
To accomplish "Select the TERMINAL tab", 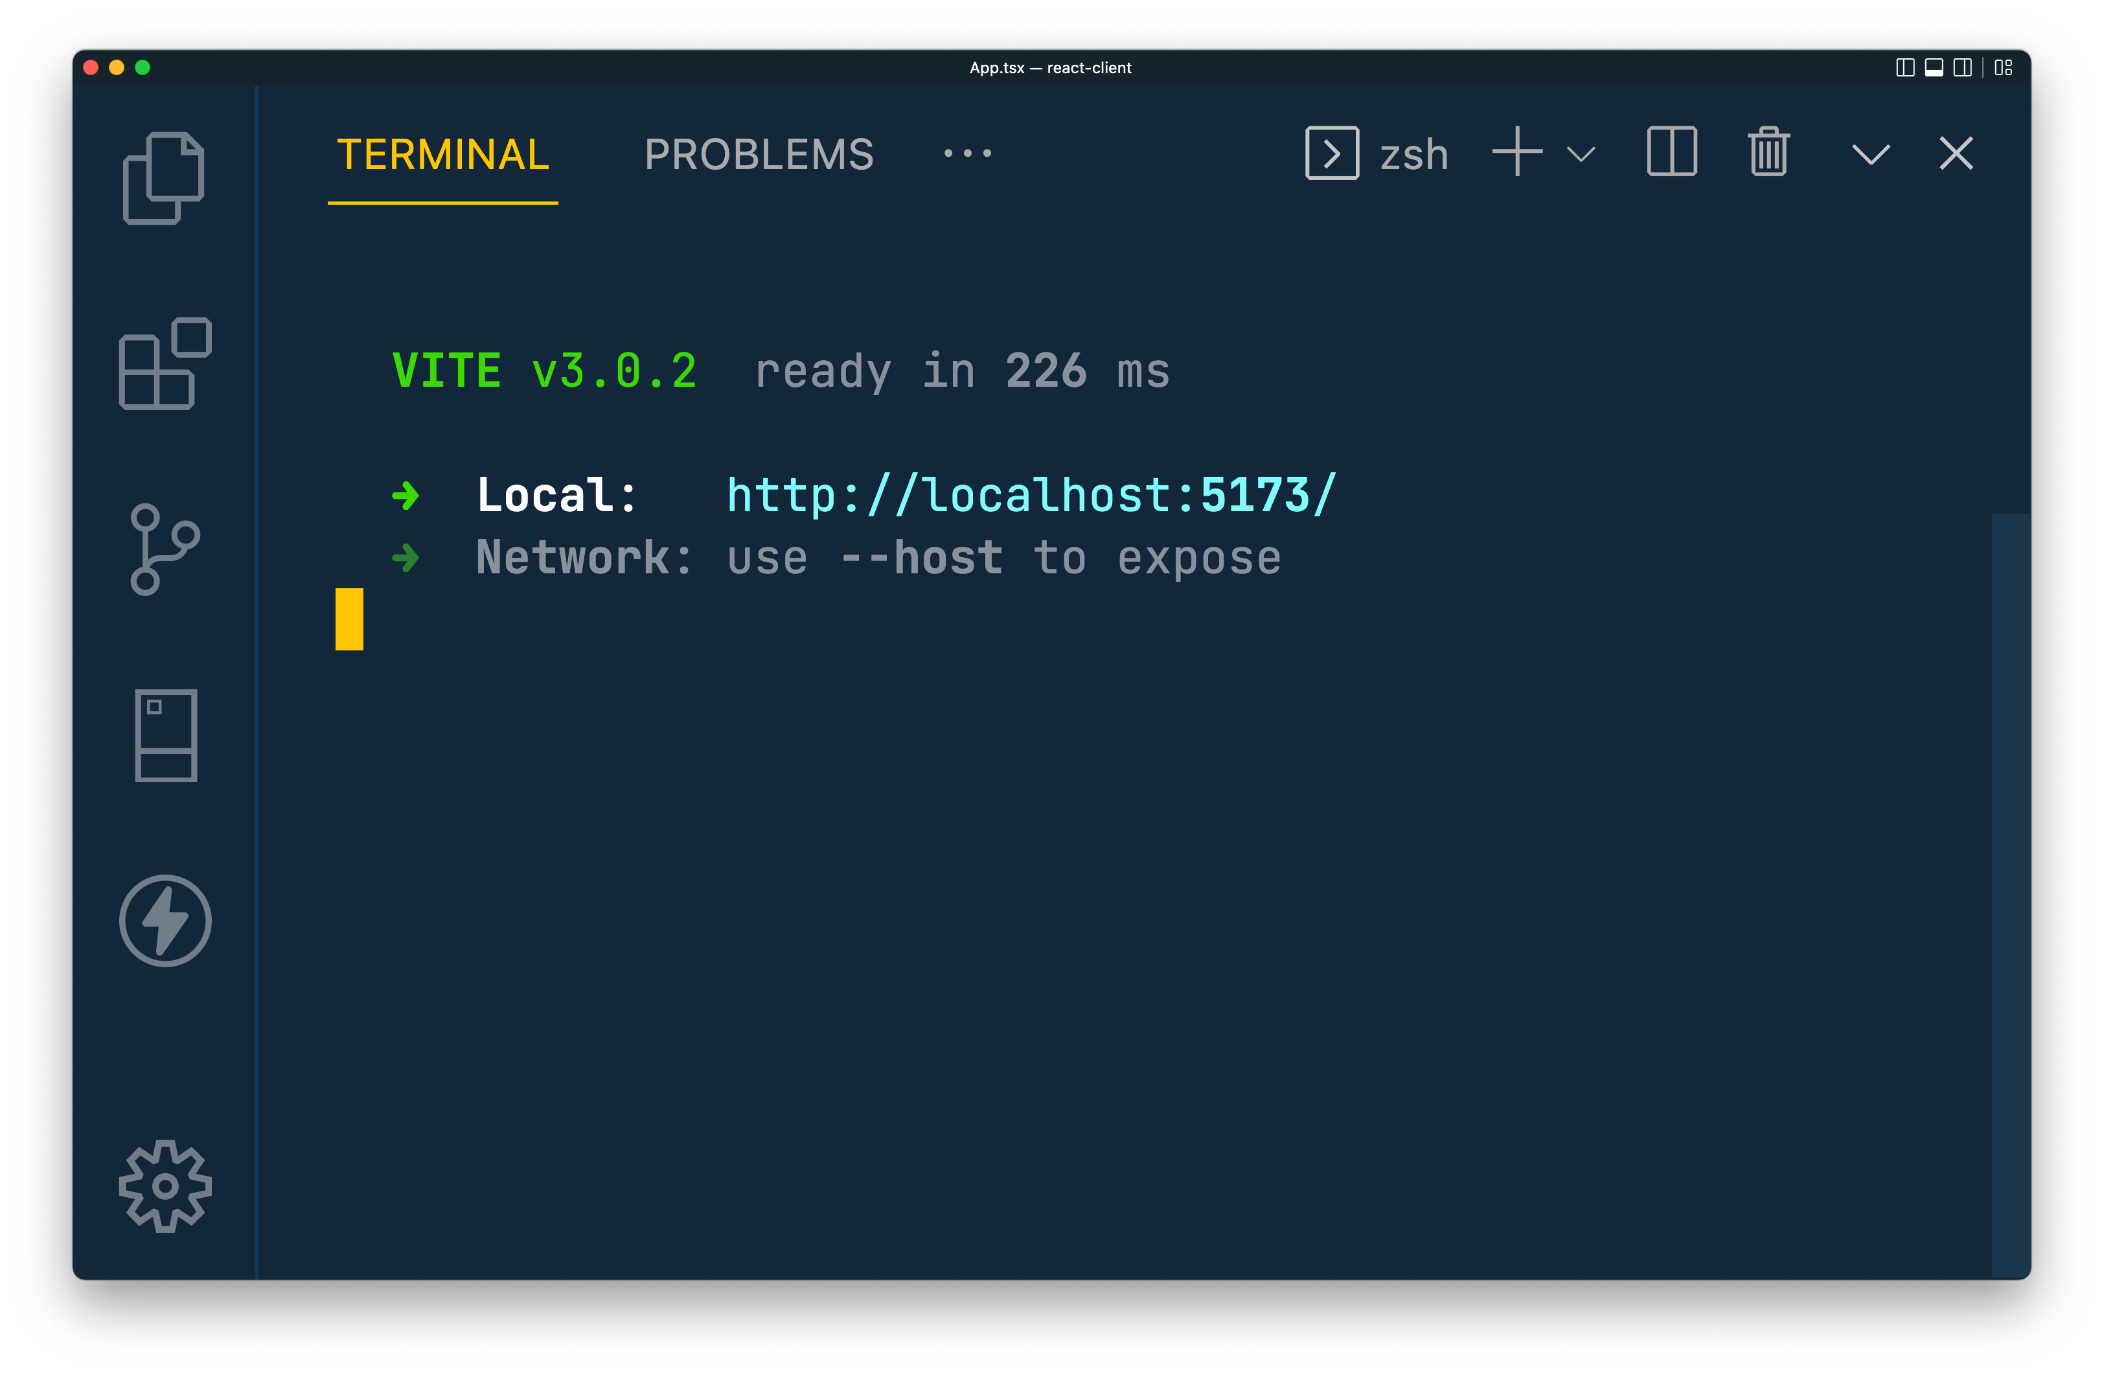I will coord(443,155).
